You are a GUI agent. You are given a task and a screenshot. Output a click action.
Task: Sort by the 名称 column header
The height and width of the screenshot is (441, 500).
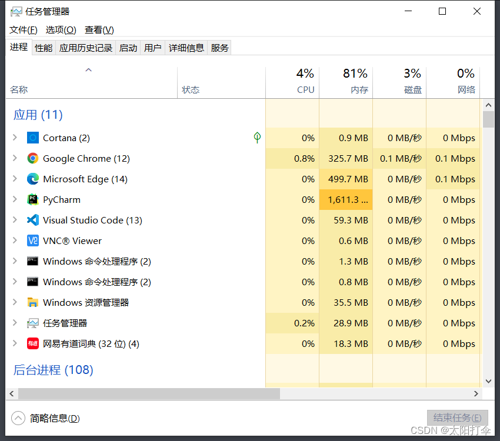coord(91,82)
